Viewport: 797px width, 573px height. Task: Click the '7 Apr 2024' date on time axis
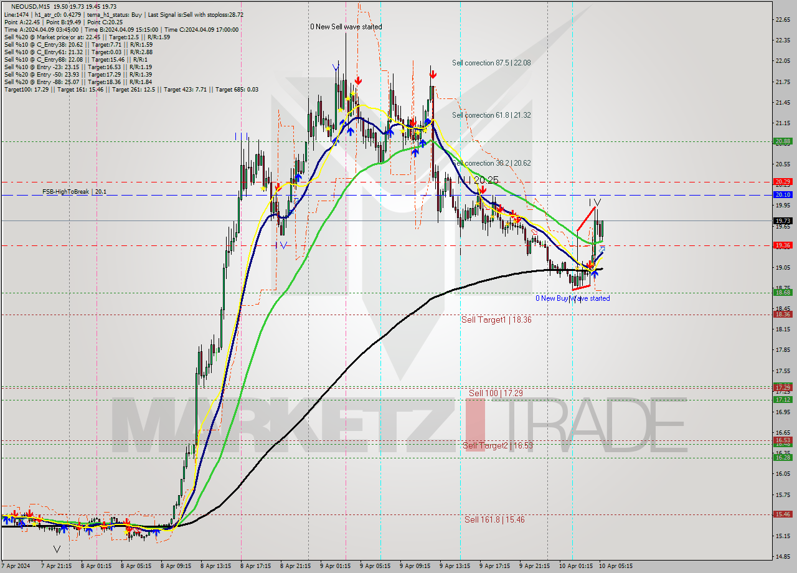click(16, 566)
